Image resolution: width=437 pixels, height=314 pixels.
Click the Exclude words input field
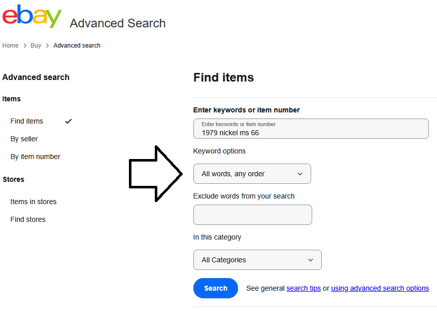tap(252, 215)
